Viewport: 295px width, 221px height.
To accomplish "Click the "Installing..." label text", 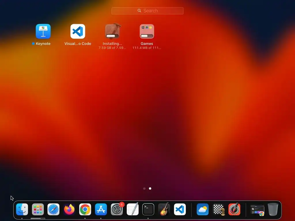I will 112,44.
